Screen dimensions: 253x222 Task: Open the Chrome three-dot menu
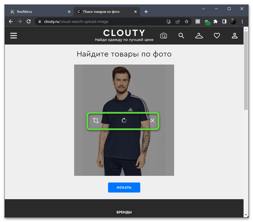tap(242, 21)
